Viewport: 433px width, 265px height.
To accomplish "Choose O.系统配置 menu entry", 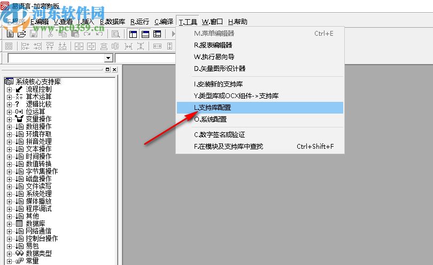I will [260, 119].
